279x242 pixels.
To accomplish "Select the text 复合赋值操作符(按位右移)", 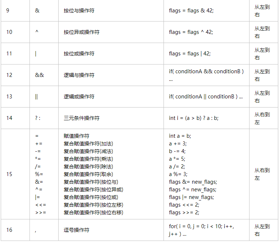I will tap(93, 212).
